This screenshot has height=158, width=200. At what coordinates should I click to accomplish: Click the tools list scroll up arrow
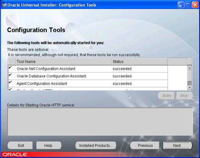190,68
